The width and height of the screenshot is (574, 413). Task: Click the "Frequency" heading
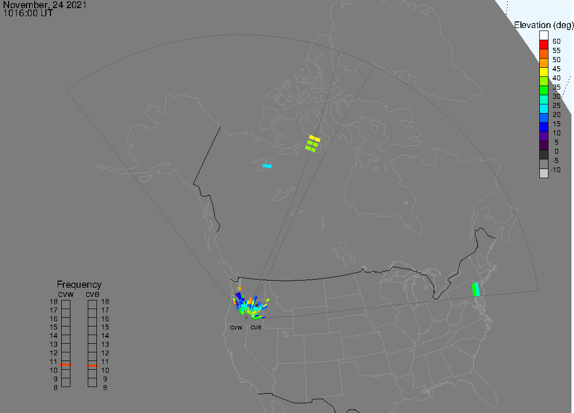[x=79, y=284]
